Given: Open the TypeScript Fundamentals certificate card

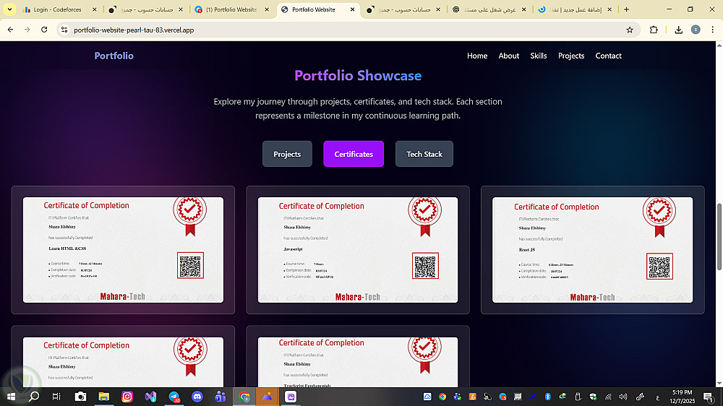Looking at the screenshot, I should (x=358, y=357).
